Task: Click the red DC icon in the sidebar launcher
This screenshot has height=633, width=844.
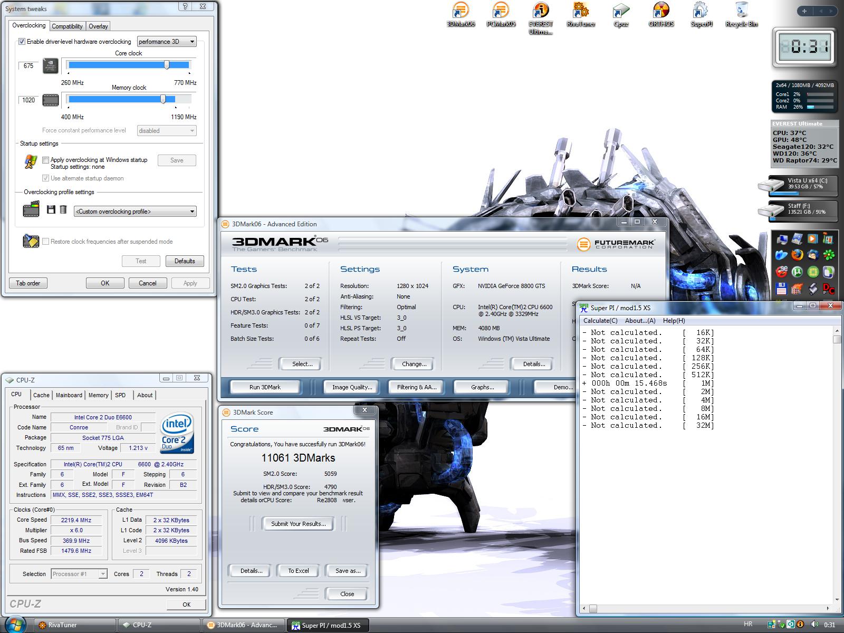Action: click(x=829, y=289)
